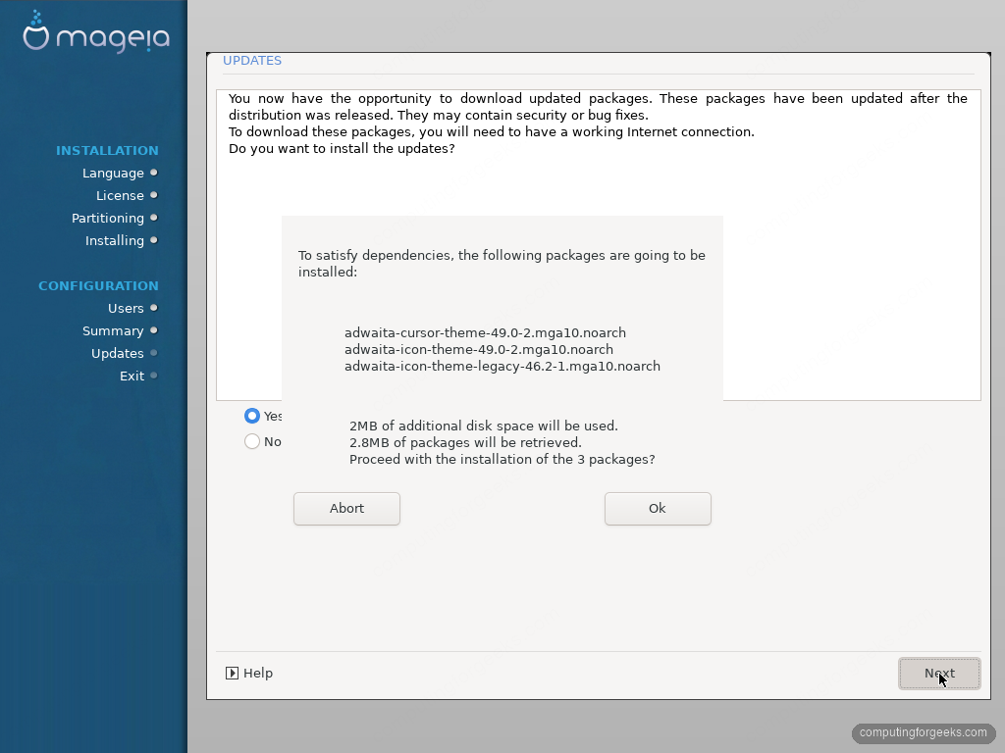Open the Help expander
Image resolution: width=1005 pixels, height=753 pixels.
click(x=249, y=673)
